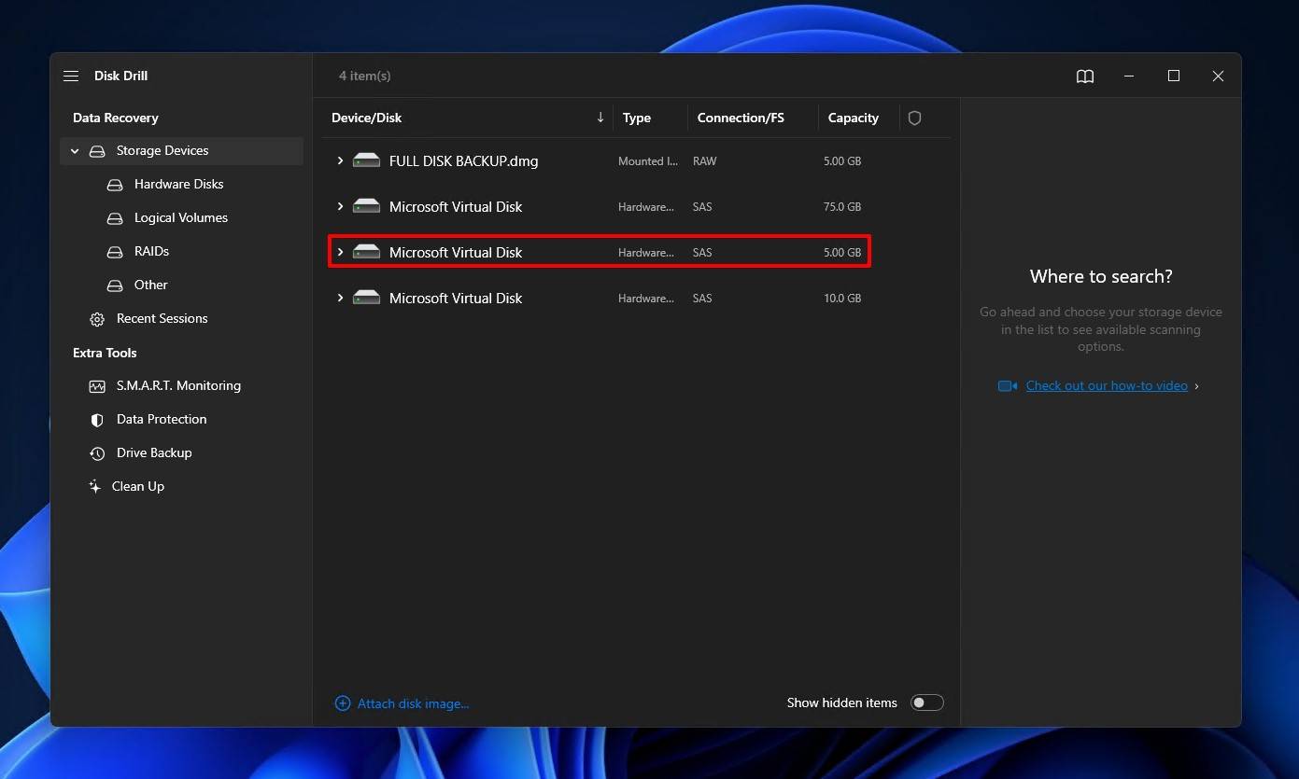Open Drive Backup tool
1299x779 pixels.
(154, 453)
